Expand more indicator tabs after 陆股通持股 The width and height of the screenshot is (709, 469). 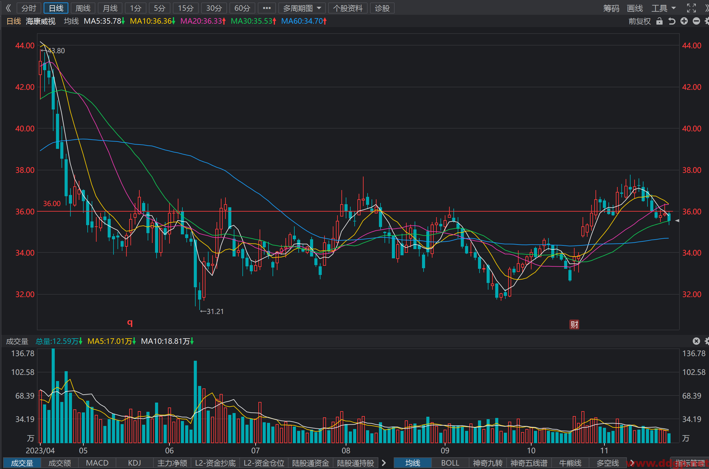click(384, 463)
